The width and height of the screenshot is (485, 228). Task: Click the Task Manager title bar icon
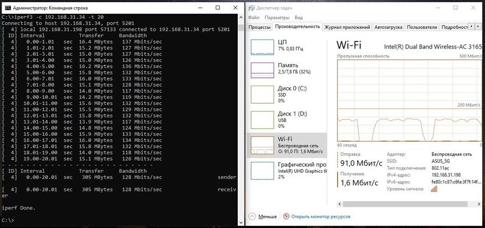252,8
